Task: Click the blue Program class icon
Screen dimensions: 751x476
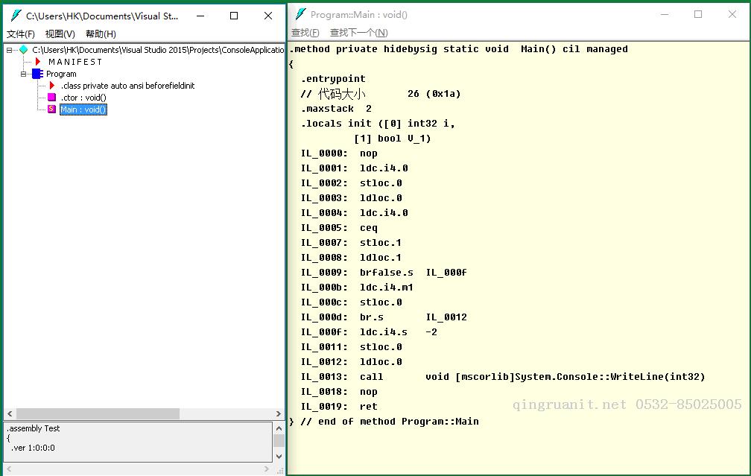Action: pyautogui.click(x=37, y=74)
